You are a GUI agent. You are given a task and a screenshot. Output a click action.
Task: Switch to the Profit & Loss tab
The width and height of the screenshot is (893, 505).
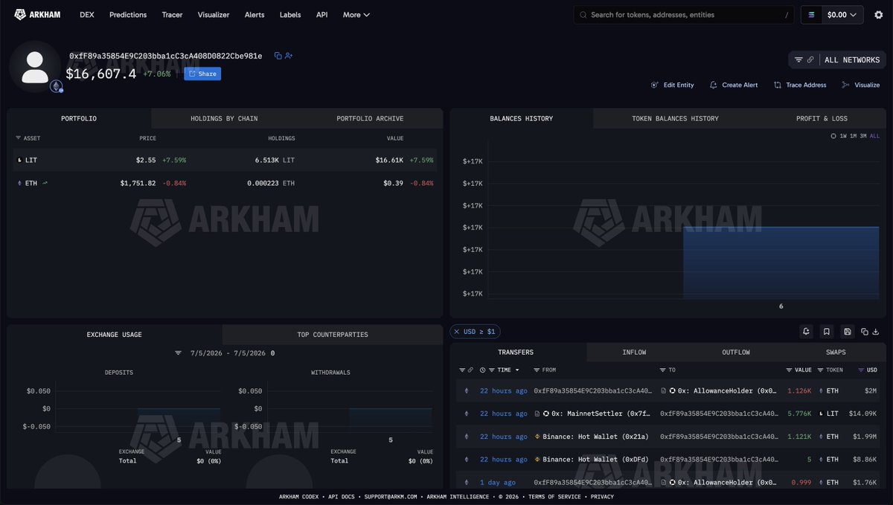[x=822, y=118]
